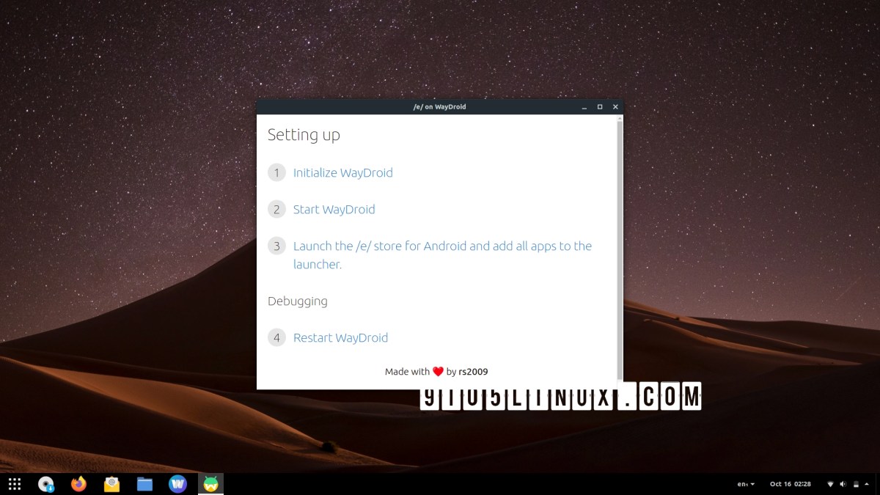
Task: Click the Setting up heading
Action: (x=304, y=135)
